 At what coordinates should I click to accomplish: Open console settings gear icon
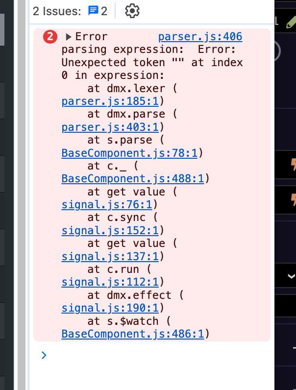click(x=132, y=11)
